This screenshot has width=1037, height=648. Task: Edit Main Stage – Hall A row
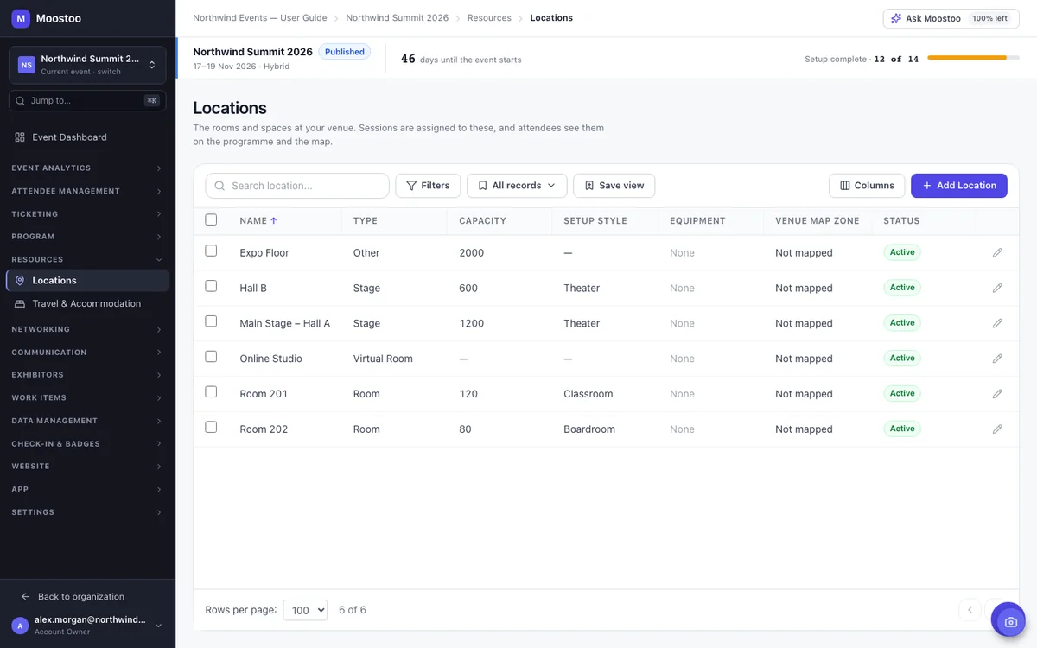click(997, 323)
